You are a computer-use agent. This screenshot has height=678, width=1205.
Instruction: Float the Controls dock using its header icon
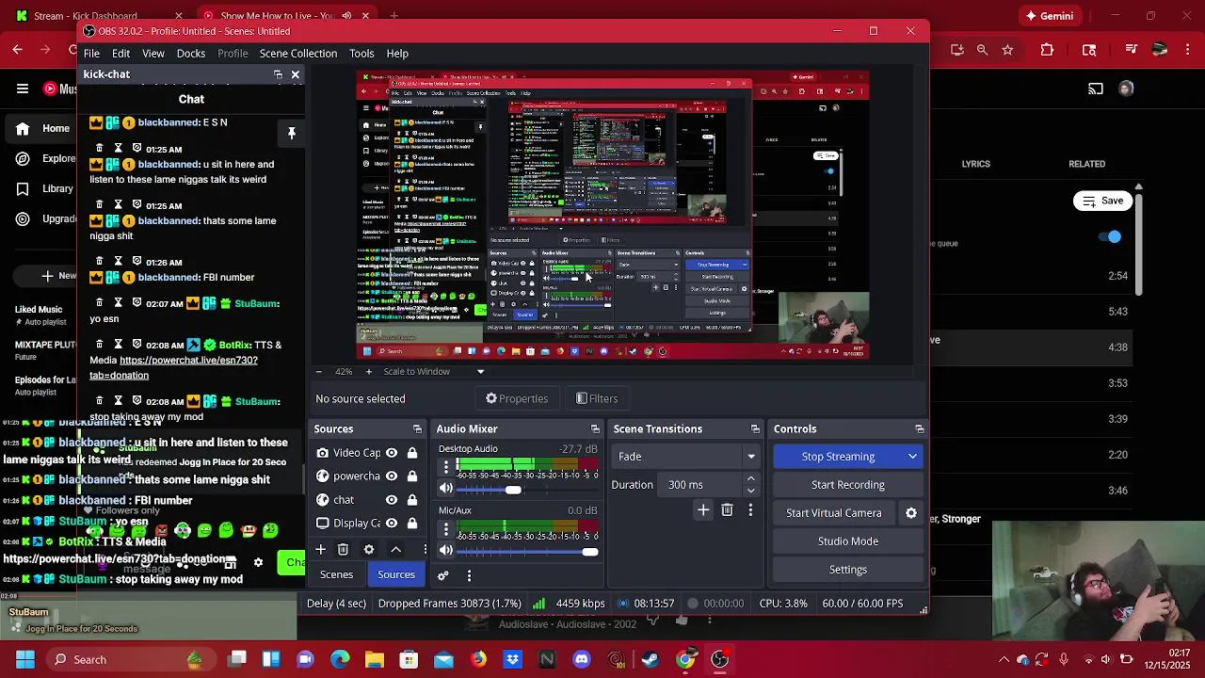920,429
